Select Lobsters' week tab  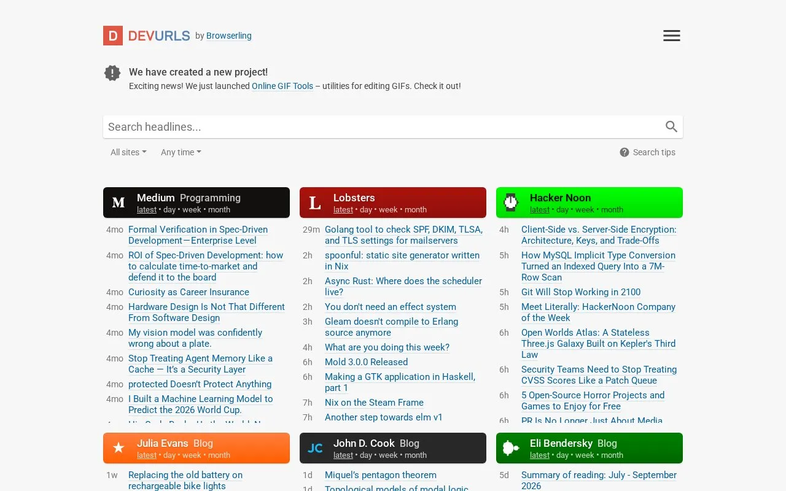(388, 210)
